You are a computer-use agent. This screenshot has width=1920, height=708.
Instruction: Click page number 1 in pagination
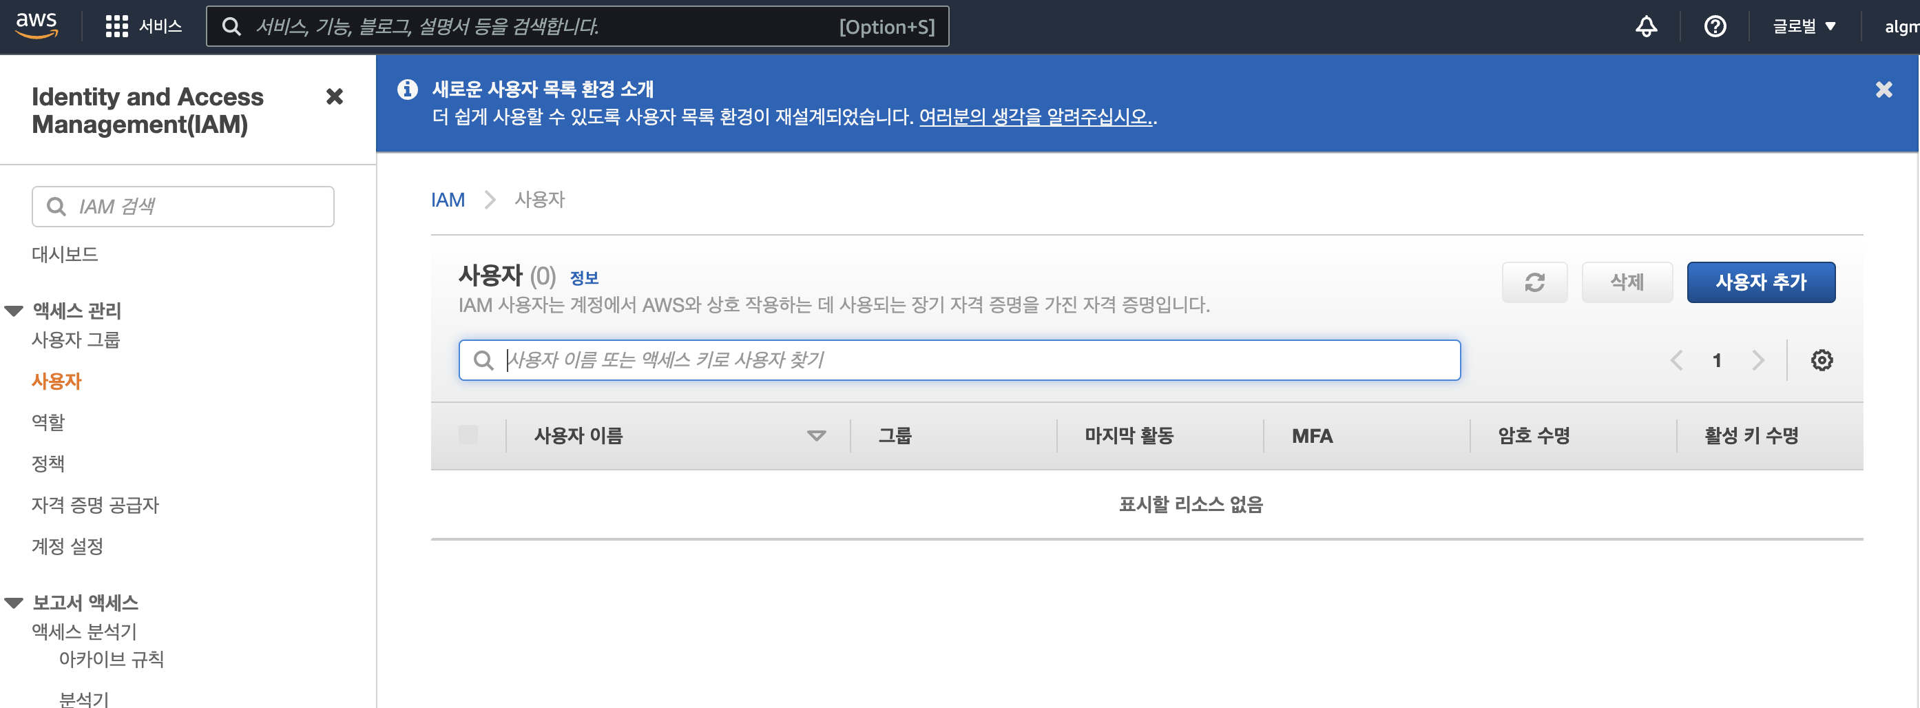pyautogui.click(x=1718, y=361)
